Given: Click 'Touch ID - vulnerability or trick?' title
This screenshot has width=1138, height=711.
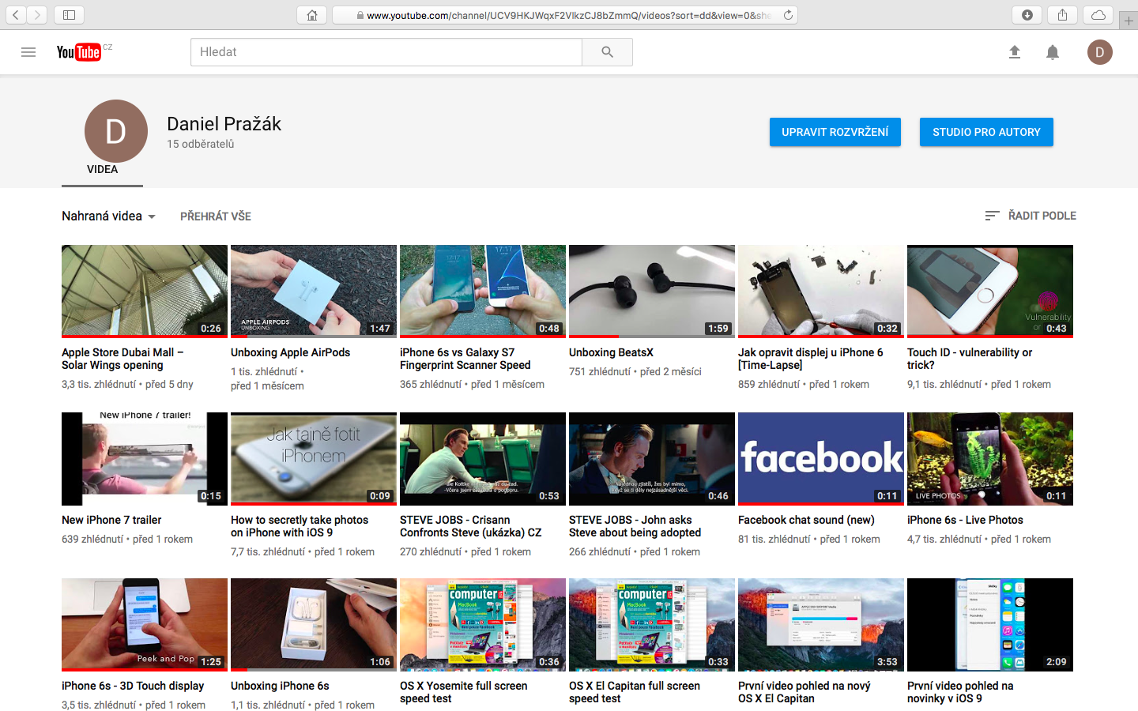Looking at the screenshot, I should click(970, 359).
